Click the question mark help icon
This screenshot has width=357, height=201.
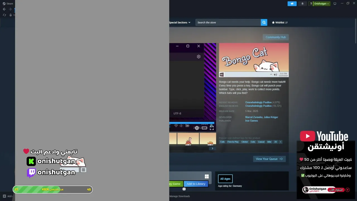point(311,4)
